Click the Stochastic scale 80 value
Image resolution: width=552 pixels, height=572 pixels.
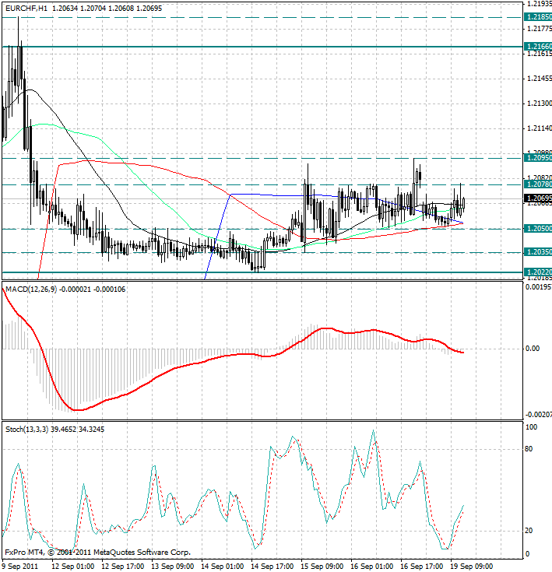pyautogui.click(x=529, y=449)
